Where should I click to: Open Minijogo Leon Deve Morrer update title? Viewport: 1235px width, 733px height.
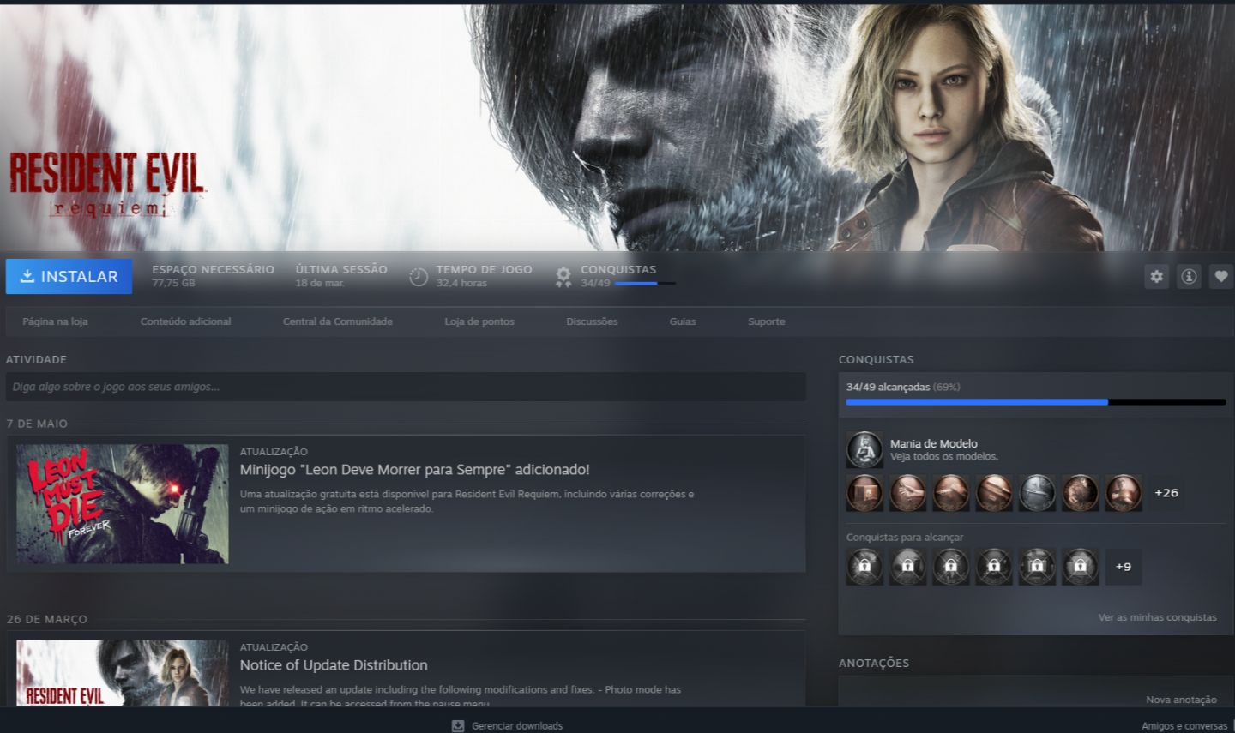click(415, 470)
